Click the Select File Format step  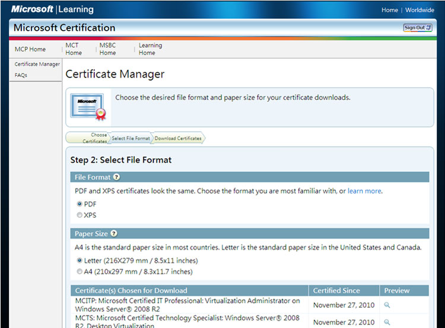pos(131,138)
